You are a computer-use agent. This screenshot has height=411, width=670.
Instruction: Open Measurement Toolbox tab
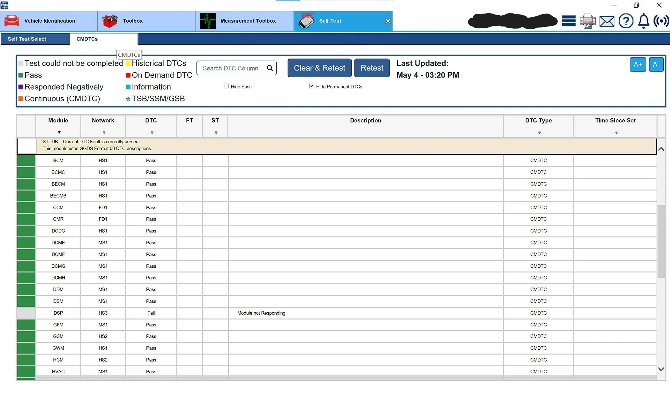point(245,21)
